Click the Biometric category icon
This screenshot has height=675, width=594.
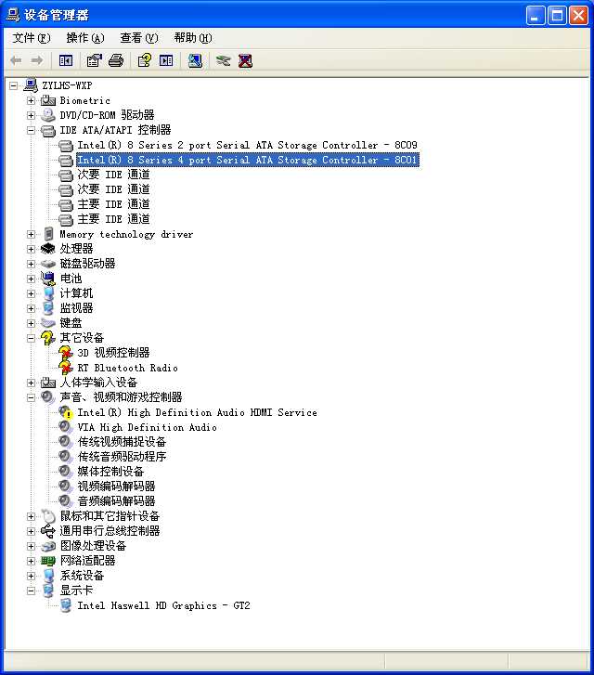click(48, 100)
